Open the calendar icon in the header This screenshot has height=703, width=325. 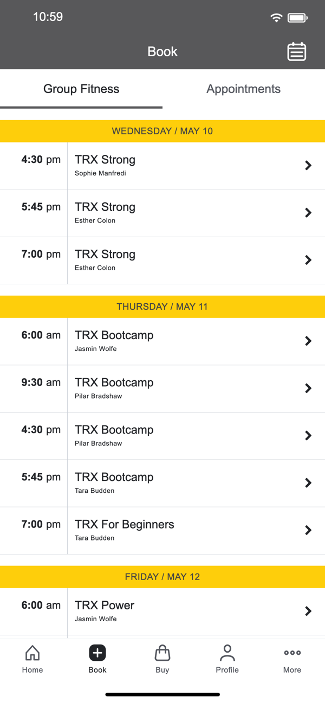click(x=296, y=51)
